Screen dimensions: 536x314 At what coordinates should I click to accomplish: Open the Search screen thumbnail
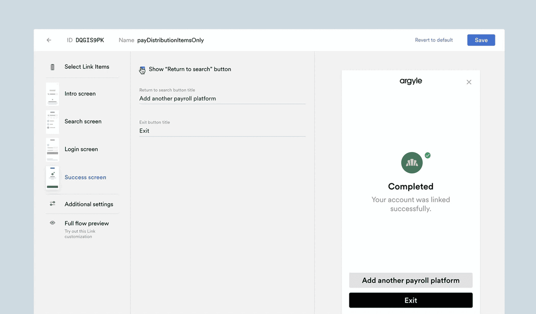point(52,122)
